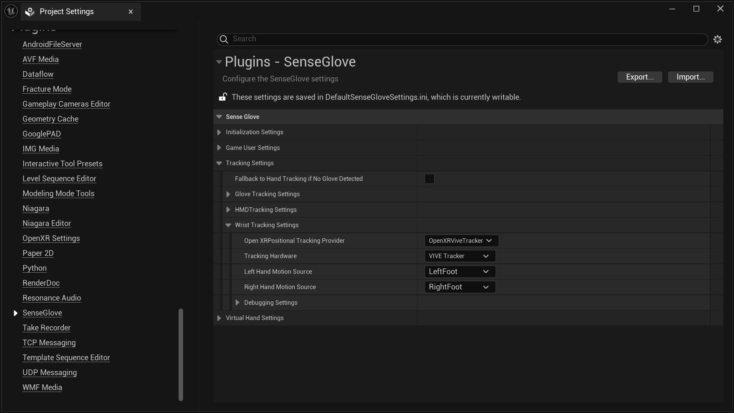Change the Left Hand Motion Source selection
This screenshot has width=734, height=413.
click(x=460, y=272)
